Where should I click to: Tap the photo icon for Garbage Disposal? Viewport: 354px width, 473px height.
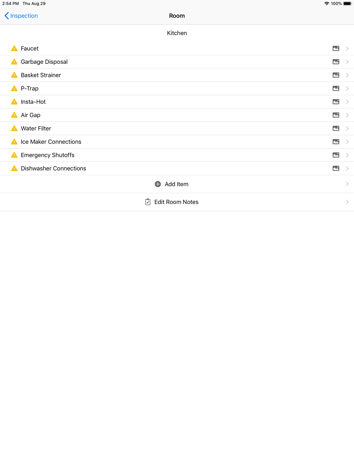(336, 62)
